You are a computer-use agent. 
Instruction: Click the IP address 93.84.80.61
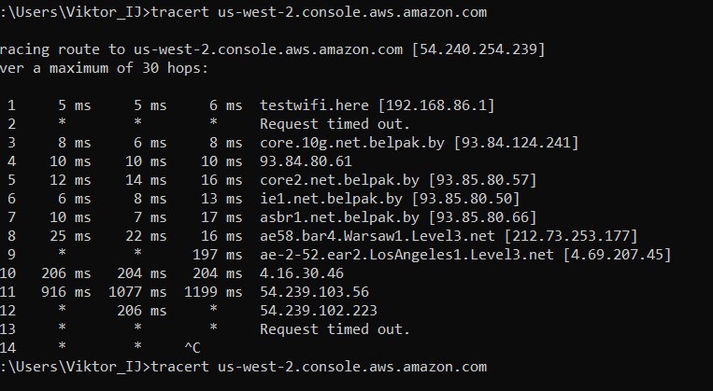[306, 161]
